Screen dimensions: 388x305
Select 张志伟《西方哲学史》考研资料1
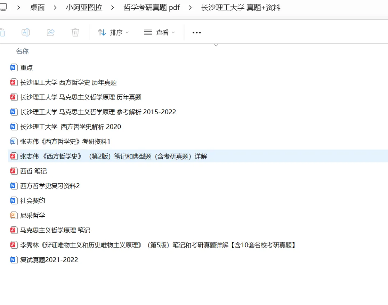65,142
